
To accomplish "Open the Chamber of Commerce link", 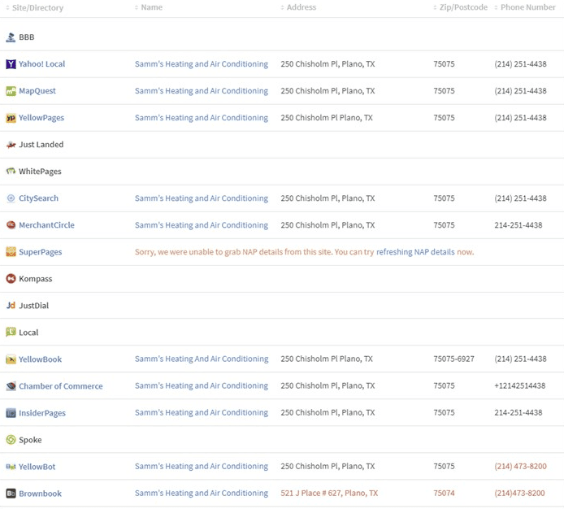I will [x=61, y=386].
